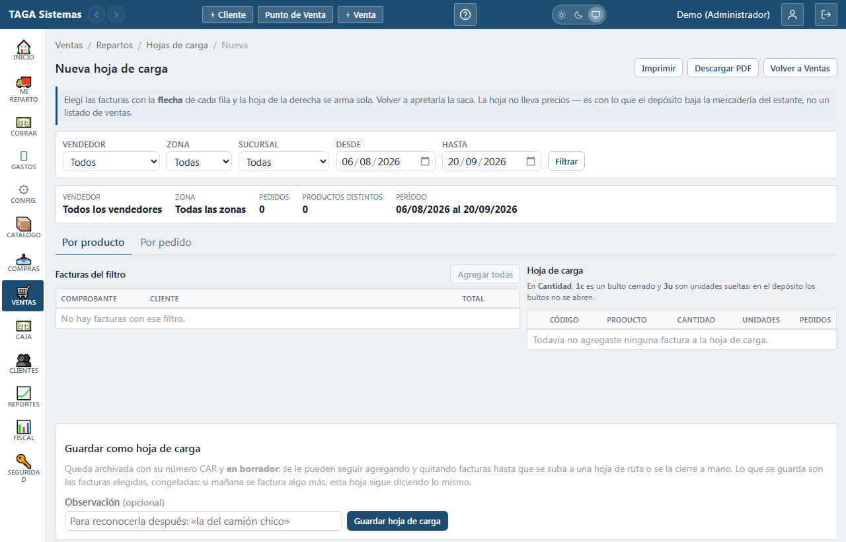The width and height of the screenshot is (846, 542).
Task: Open Seguridad key icon
Action: coord(23,468)
